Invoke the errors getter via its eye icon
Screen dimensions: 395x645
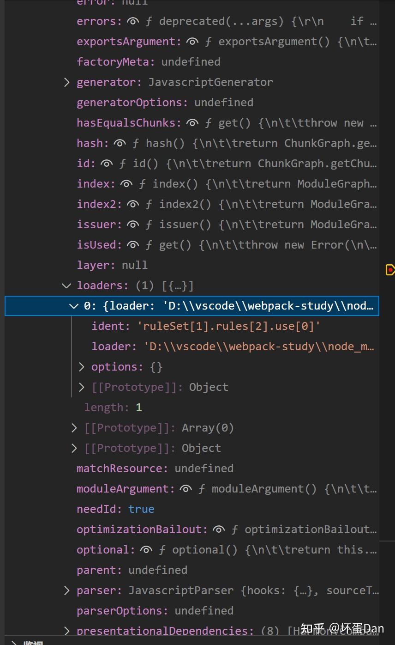point(132,21)
